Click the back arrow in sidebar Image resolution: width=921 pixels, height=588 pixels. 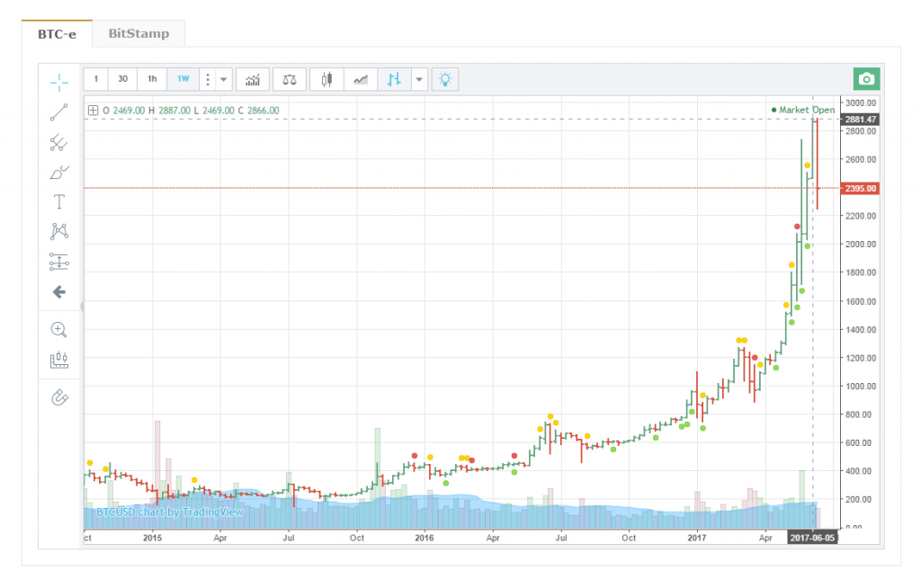pyautogui.click(x=59, y=291)
